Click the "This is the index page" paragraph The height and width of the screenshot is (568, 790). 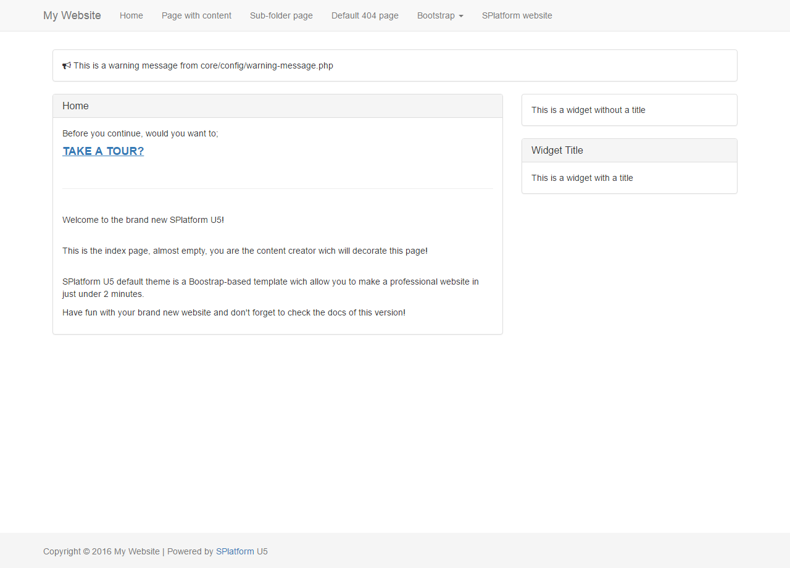coord(244,251)
